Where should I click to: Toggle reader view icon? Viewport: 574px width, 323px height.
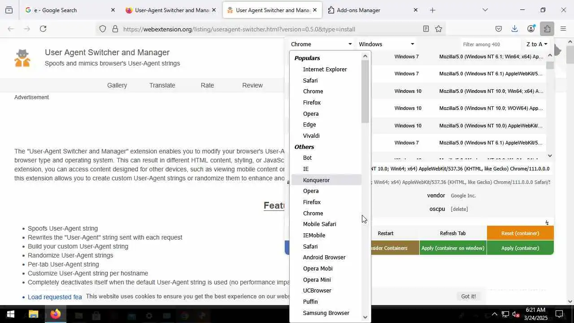[x=426, y=29]
